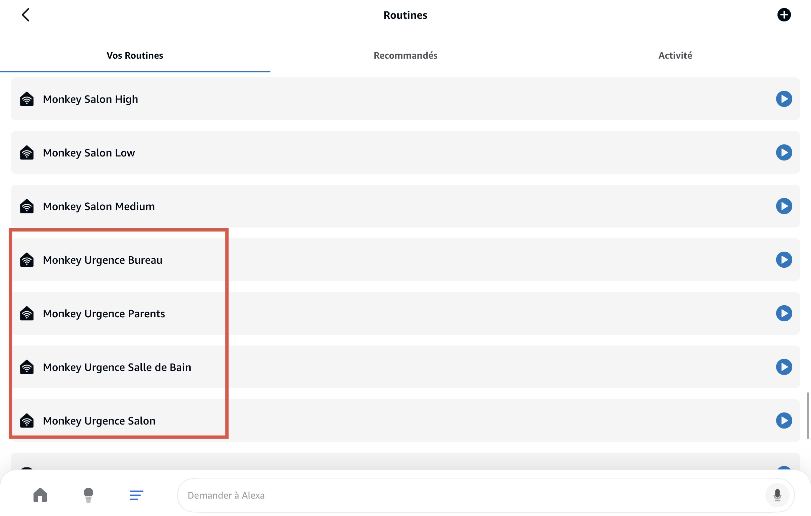811x516 pixels.
Task: Open the Home icon in bottom bar
Action: click(x=40, y=495)
